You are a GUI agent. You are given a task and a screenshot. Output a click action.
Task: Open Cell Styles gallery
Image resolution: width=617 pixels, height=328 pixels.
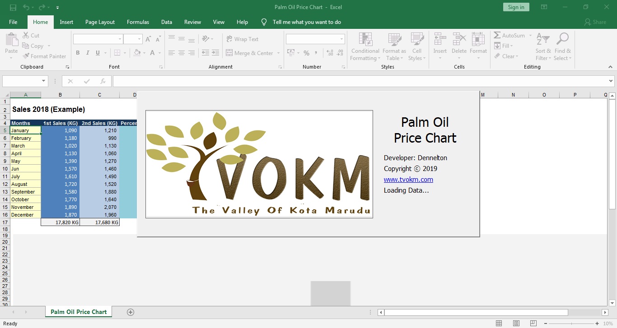coord(417,46)
